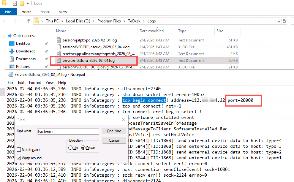Click the Desktop icon in Quick access
294x182 pixels.
pos(12,43)
